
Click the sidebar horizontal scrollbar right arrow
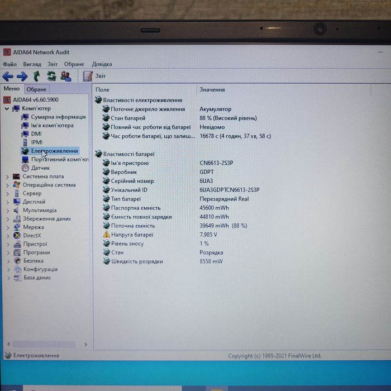pyautogui.click(x=85, y=345)
